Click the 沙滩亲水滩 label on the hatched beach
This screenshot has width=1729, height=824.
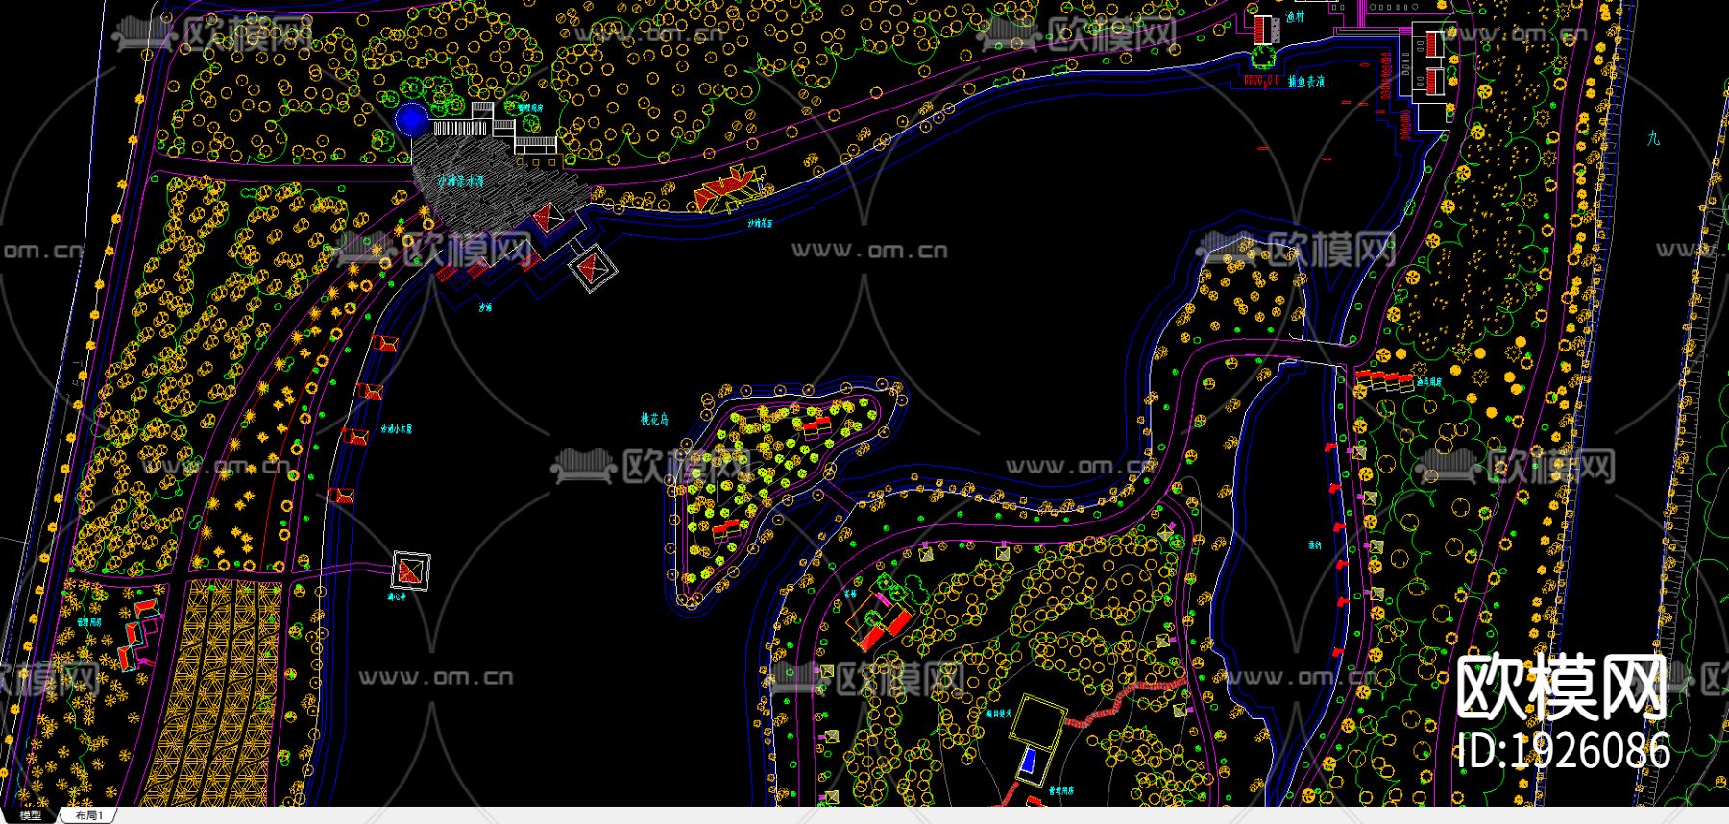[461, 181]
